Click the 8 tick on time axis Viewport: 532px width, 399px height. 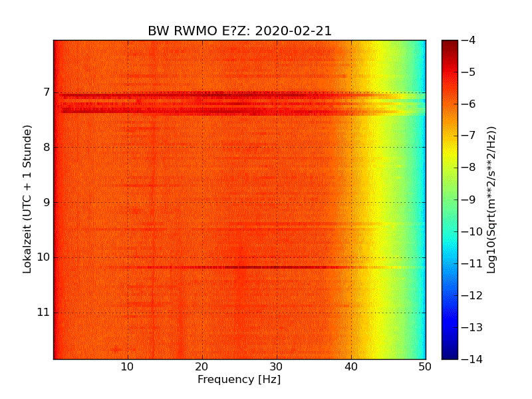(47, 148)
